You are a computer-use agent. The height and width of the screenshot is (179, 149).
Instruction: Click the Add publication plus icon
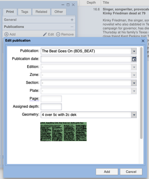coord(6,34)
